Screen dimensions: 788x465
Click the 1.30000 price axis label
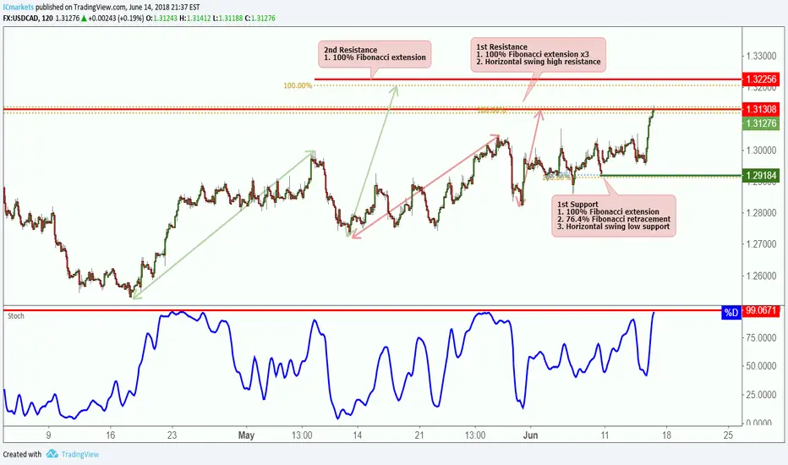(x=761, y=150)
